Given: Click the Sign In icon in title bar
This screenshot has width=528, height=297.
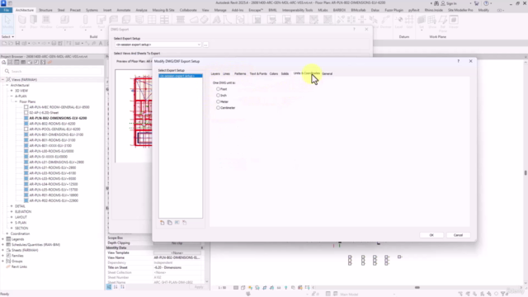Looking at the screenshot, I should [443, 3].
